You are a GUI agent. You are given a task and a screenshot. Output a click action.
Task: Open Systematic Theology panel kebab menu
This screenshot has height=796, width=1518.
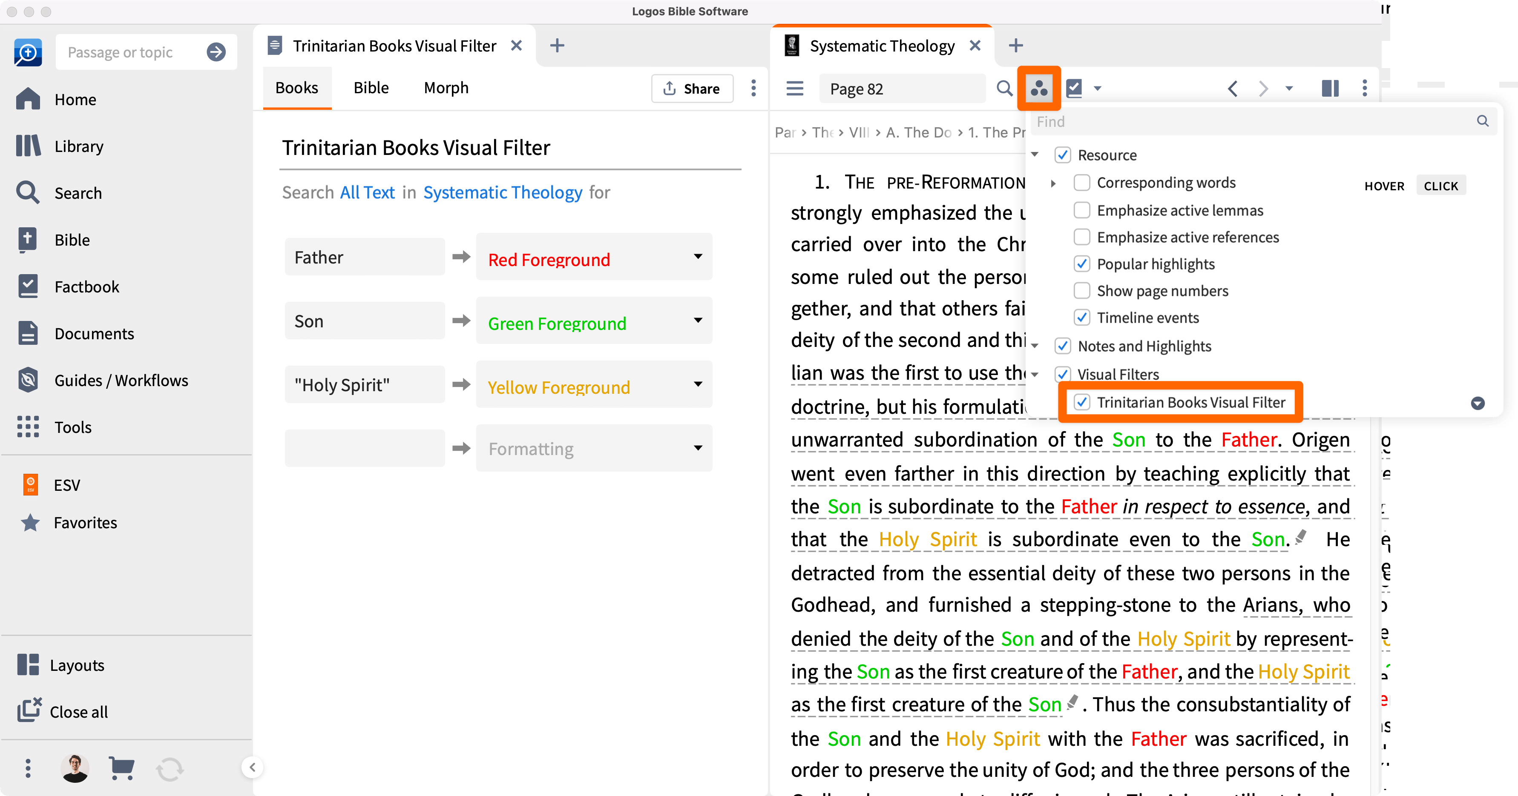click(1365, 88)
